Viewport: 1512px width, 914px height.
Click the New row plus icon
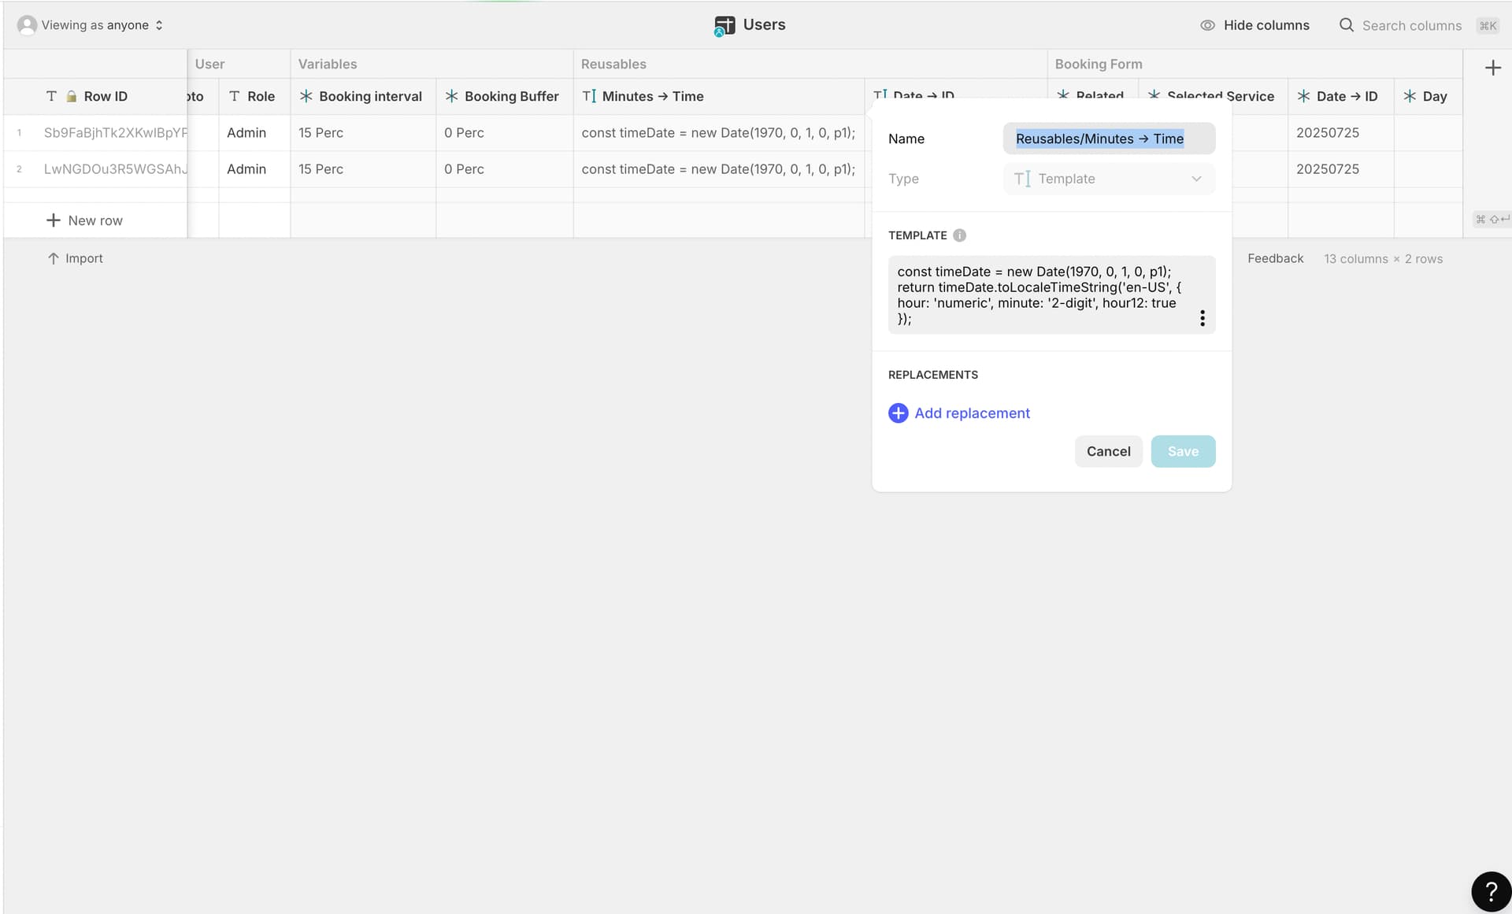pyautogui.click(x=53, y=220)
